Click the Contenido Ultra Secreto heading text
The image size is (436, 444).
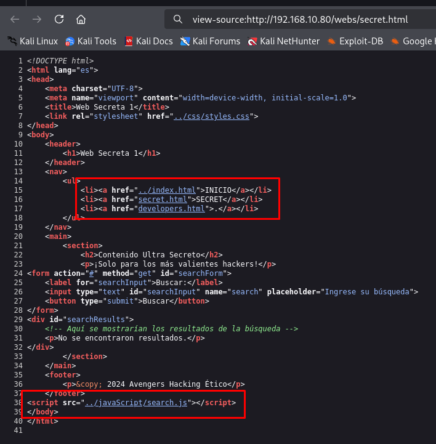tap(149, 255)
